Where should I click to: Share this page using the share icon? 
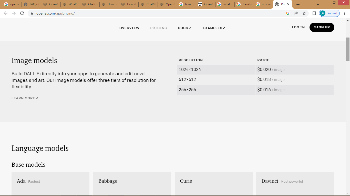(296, 13)
